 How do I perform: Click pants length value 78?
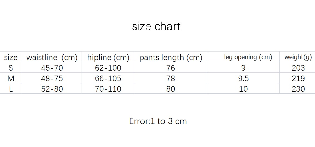tap(171, 78)
